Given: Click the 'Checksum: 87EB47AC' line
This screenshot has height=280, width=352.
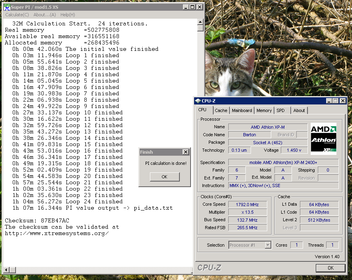Looking at the screenshot, I should (x=37, y=220).
